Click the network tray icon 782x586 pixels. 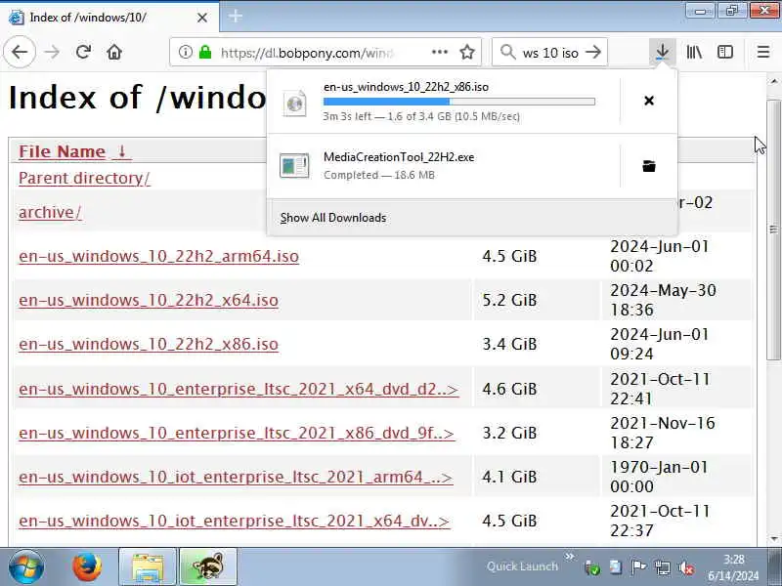click(x=663, y=567)
